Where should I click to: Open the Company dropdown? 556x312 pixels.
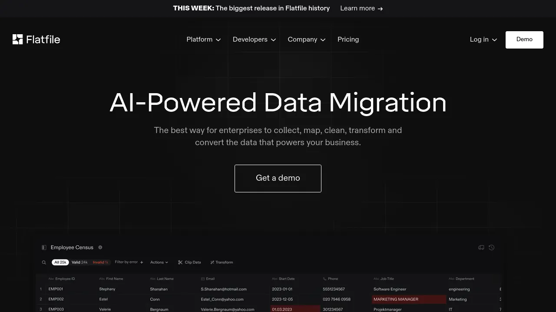pos(307,39)
